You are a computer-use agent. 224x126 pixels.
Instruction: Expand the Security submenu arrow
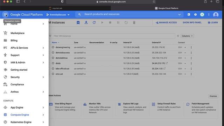[x=43, y=77]
